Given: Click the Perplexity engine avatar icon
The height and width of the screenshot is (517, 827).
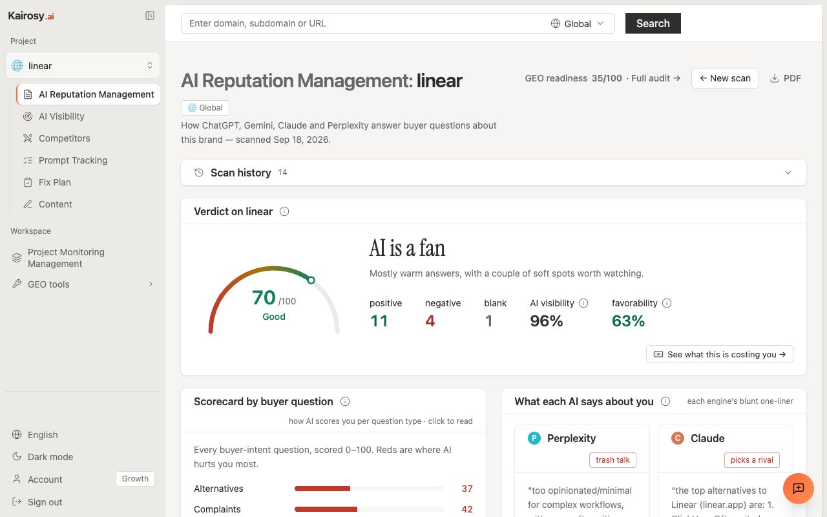Looking at the screenshot, I should (534, 438).
